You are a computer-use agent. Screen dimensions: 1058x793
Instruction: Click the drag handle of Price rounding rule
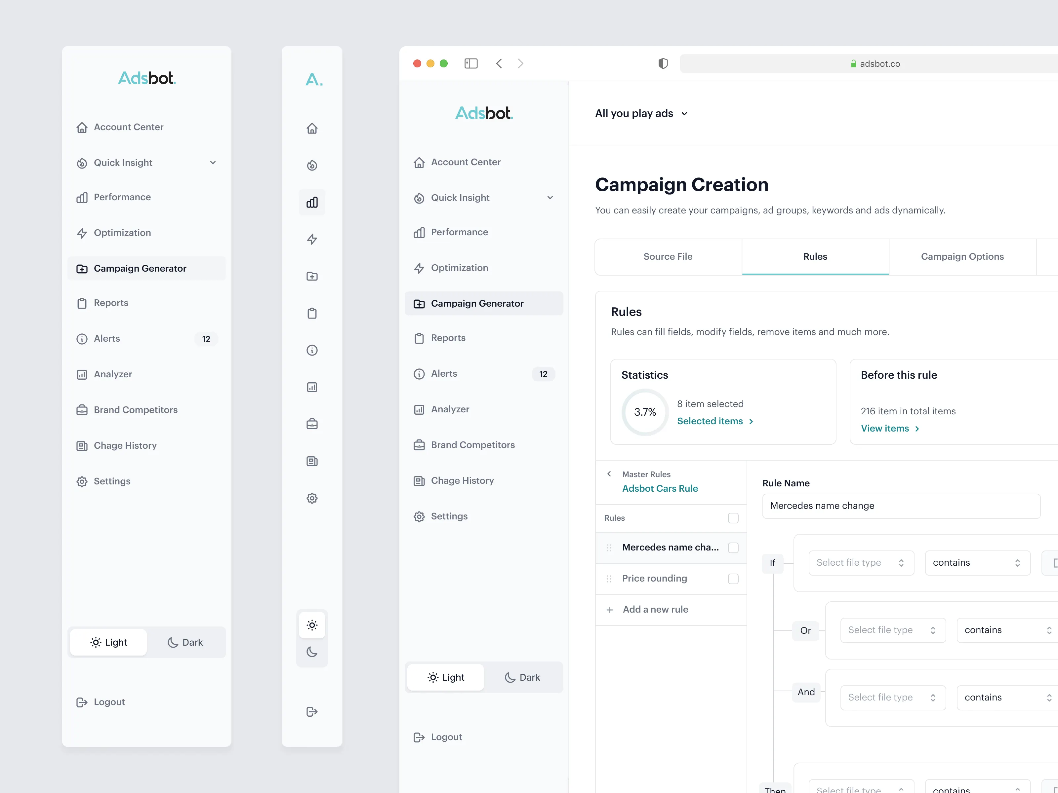pyautogui.click(x=609, y=579)
